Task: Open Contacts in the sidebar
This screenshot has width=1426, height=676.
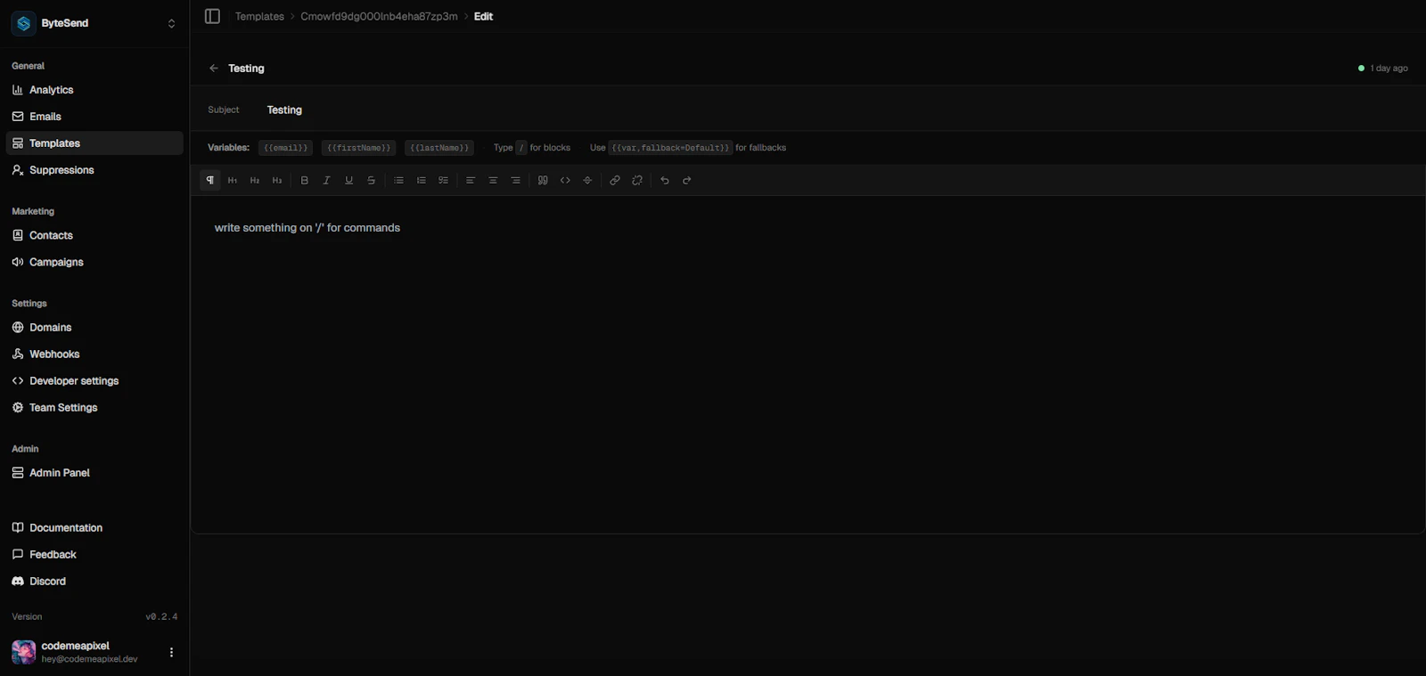Action: (94, 235)
